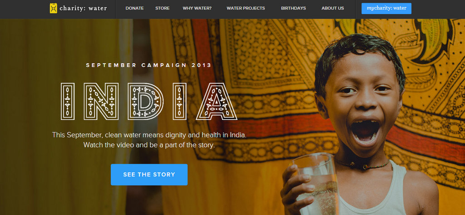
Task: Select WHY WATER? in the navigation bar
Action: click(x=197, y=8)
